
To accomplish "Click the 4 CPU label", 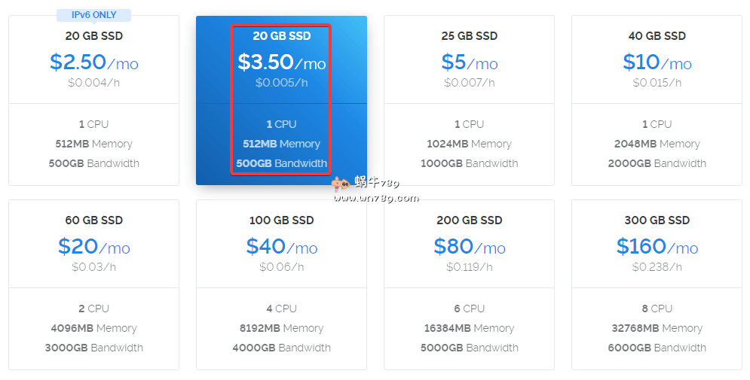I will (281, 309).
